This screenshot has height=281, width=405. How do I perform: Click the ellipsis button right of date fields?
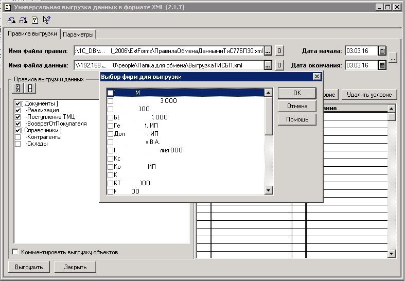coord(393,58)
